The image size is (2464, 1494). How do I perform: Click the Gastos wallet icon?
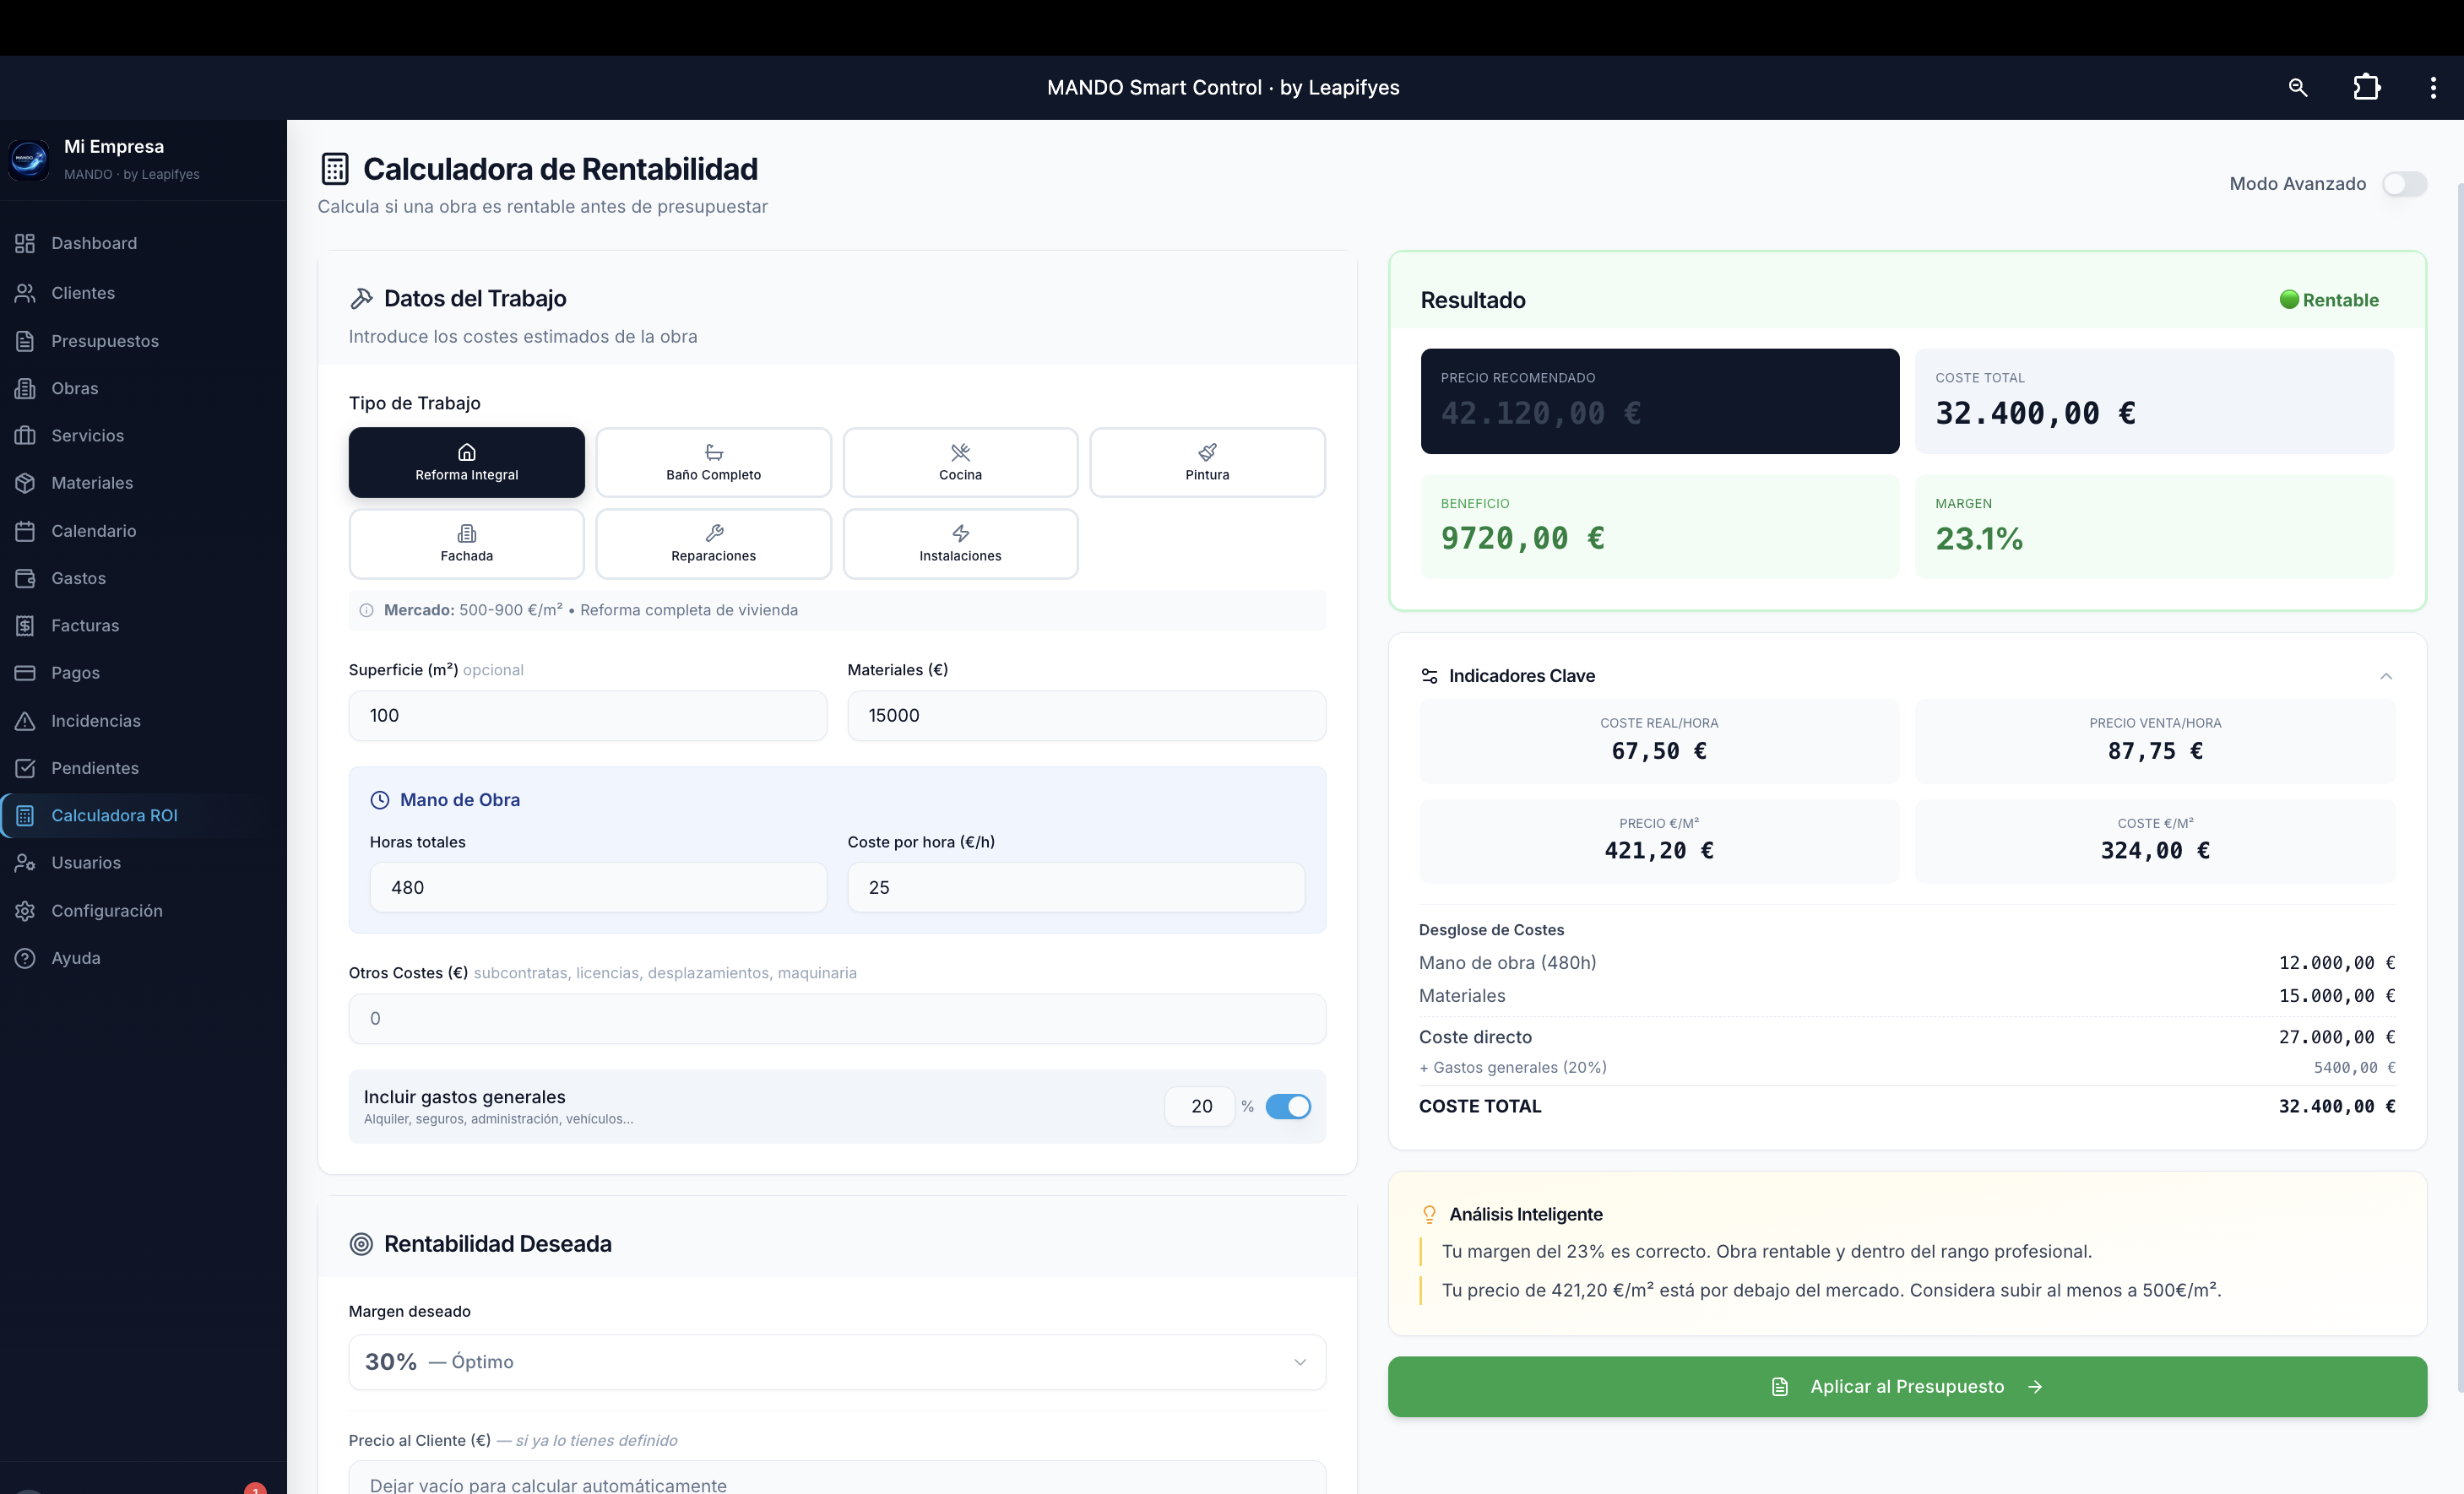(x=25, y=579)
